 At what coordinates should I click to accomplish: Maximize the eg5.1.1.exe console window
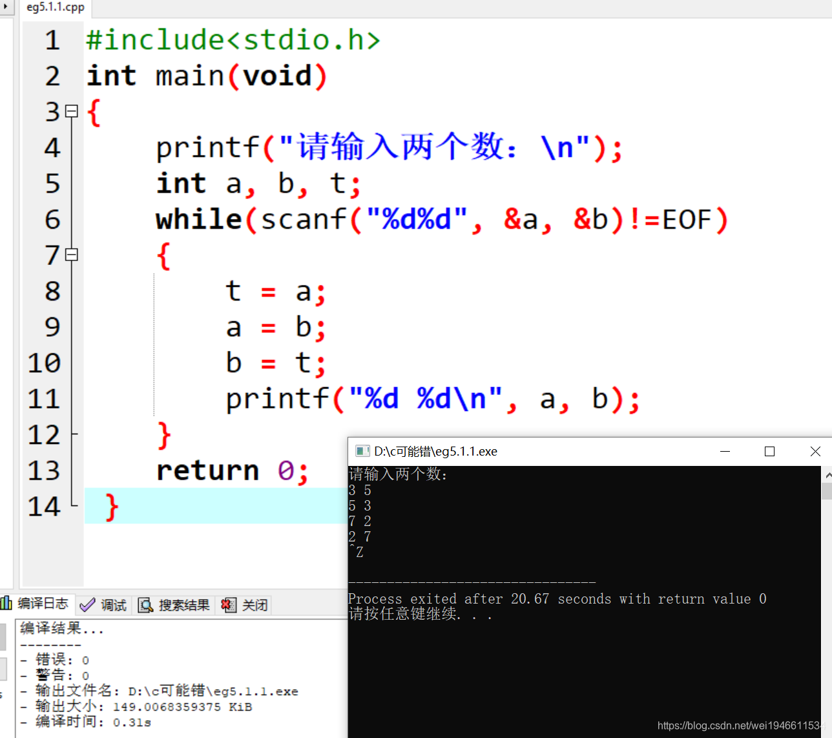(769, 451)
